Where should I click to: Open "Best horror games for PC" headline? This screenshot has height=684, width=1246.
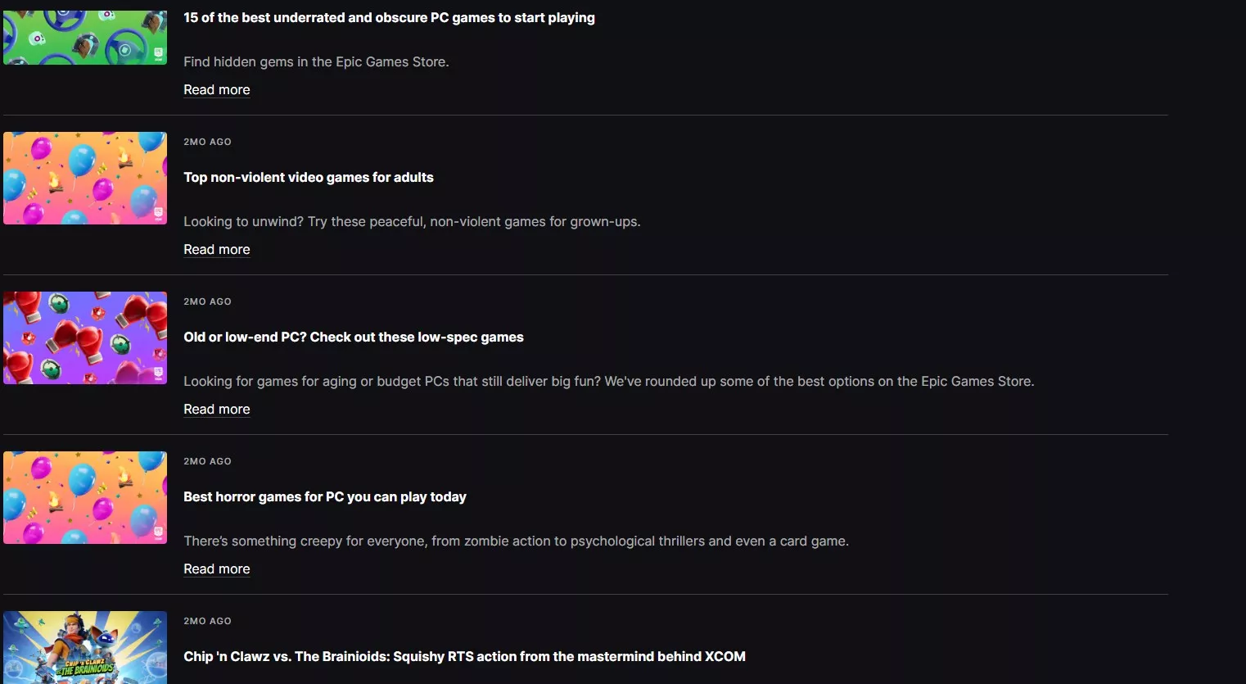(325, 497)
